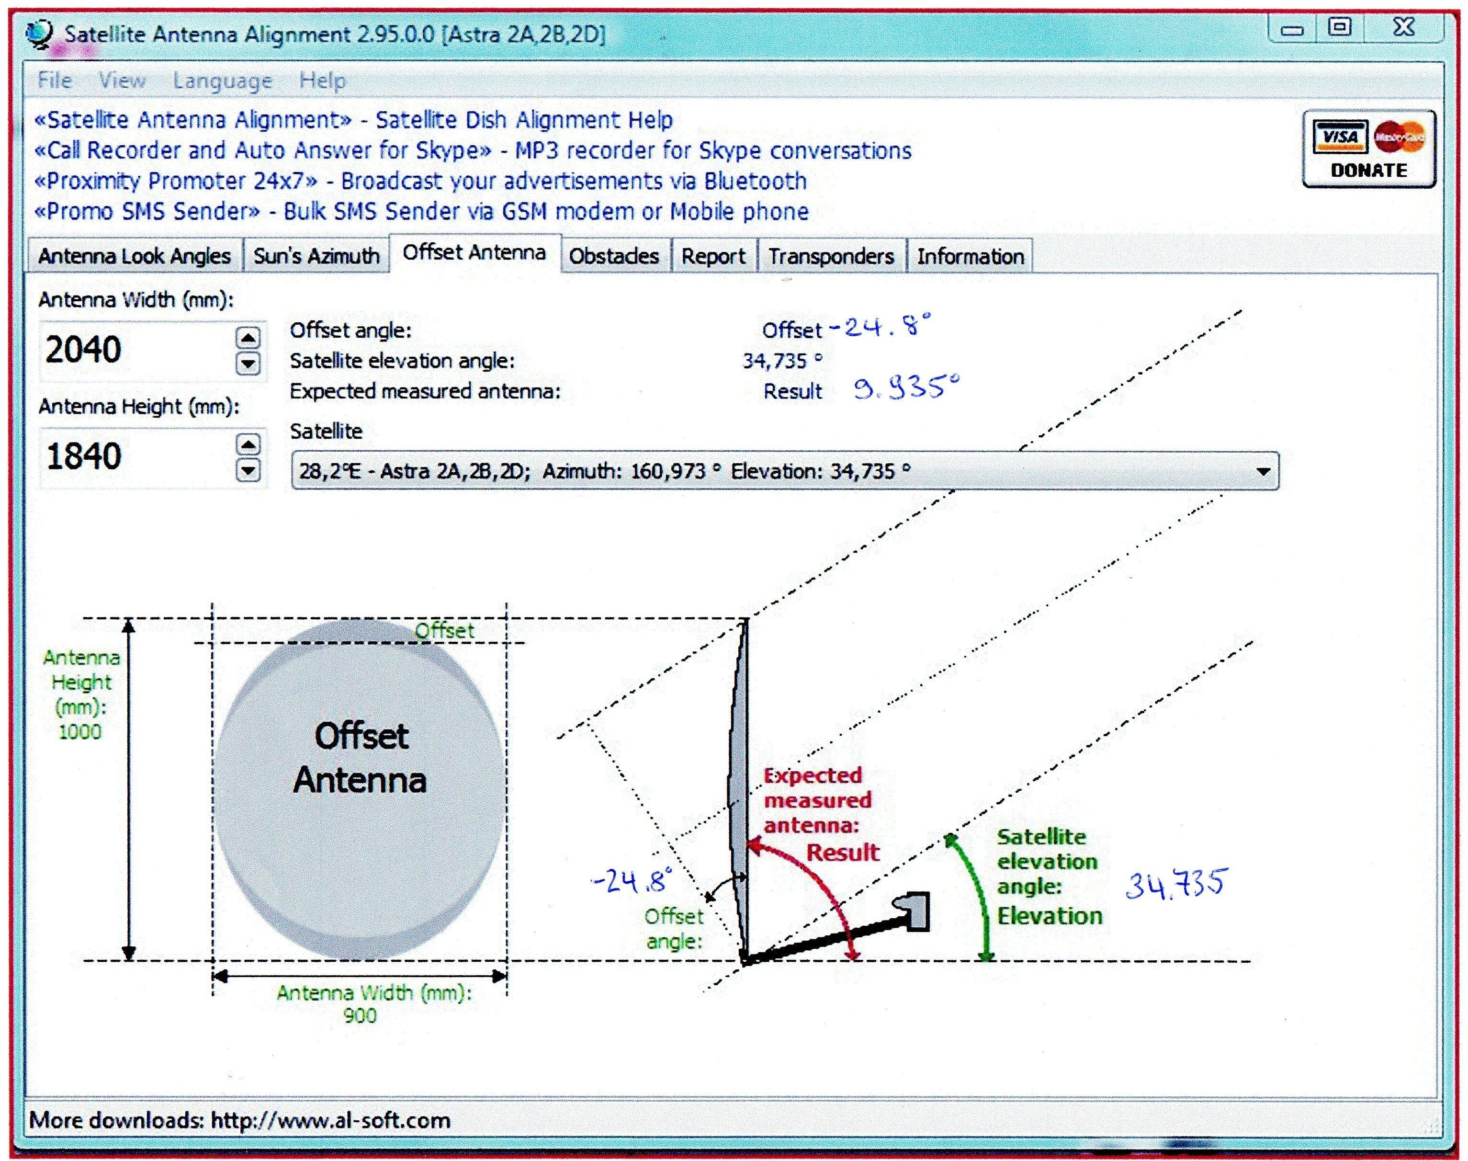Open Promo SMS Sender link
1468x1161 pixels.
pos(421,211)
